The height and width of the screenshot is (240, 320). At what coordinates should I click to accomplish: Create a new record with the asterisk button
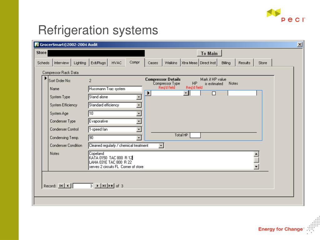(x=111, y=186)
